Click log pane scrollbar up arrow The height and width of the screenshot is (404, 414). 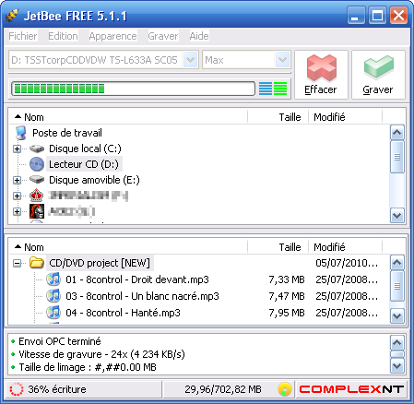tap(397, 342)
